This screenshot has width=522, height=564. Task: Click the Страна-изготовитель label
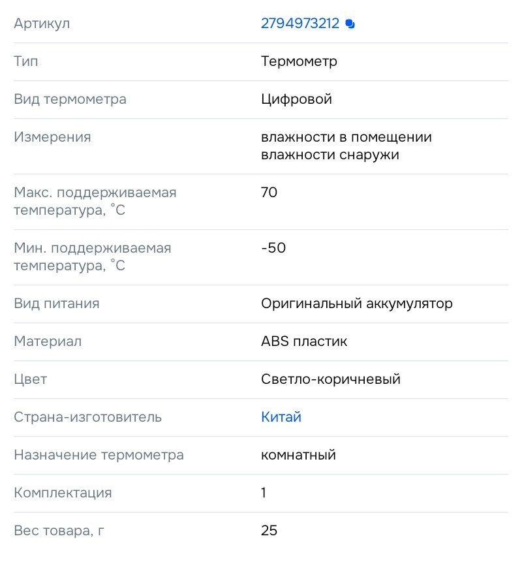87,417
